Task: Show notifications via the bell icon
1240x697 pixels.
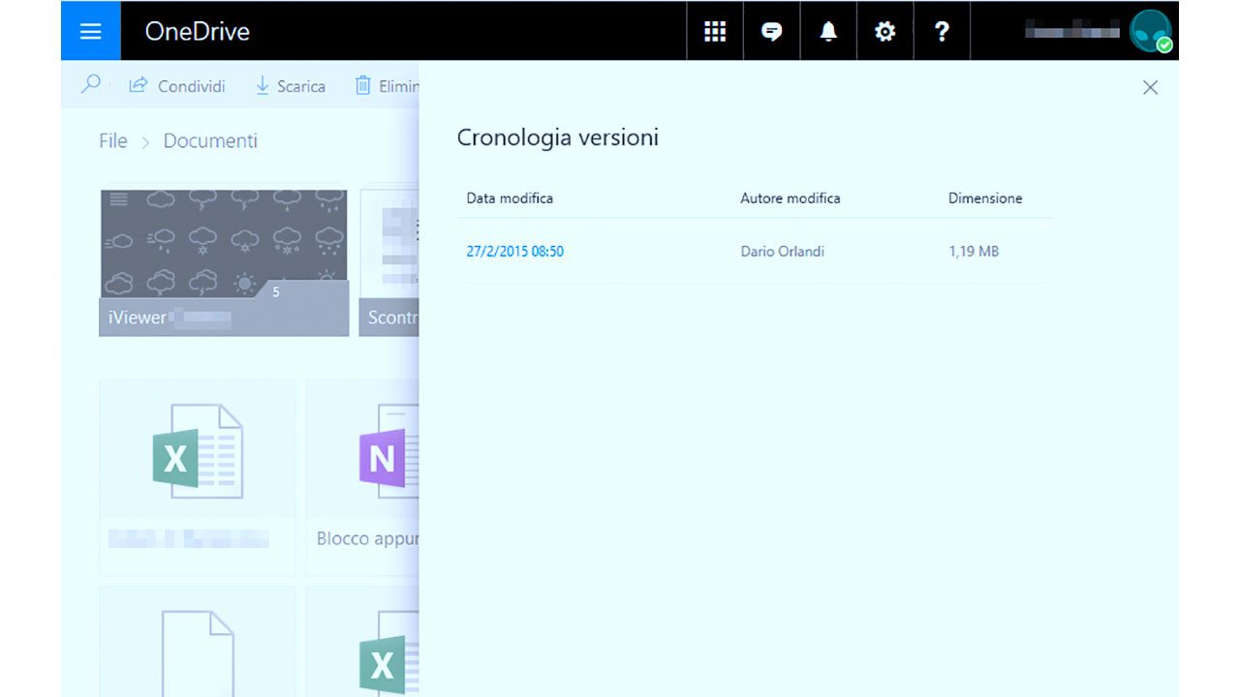Action: click(x=828, y=31)
